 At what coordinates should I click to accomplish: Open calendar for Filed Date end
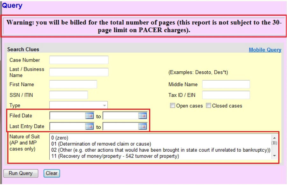pos(142,116)
